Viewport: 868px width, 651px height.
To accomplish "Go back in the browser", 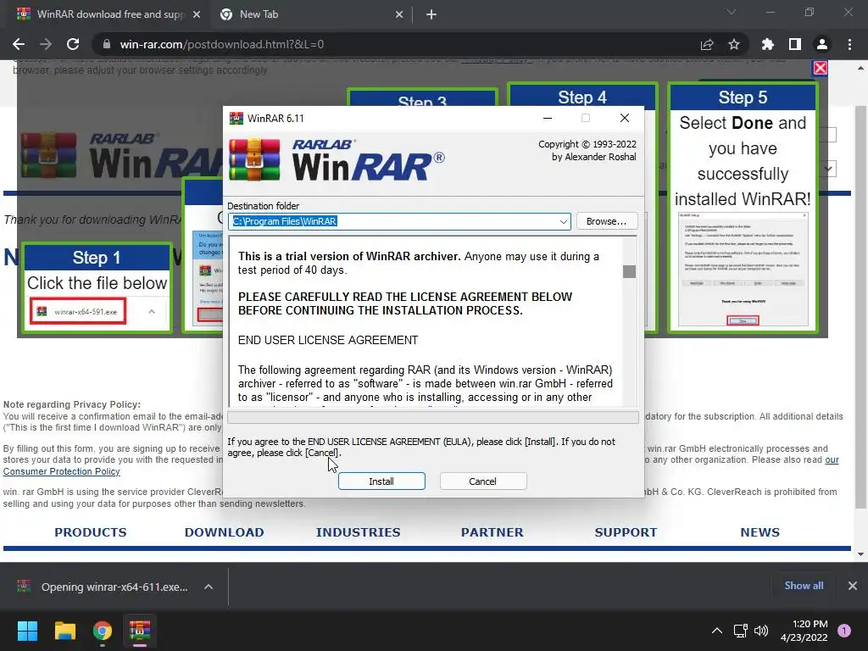I will [19, 44].
